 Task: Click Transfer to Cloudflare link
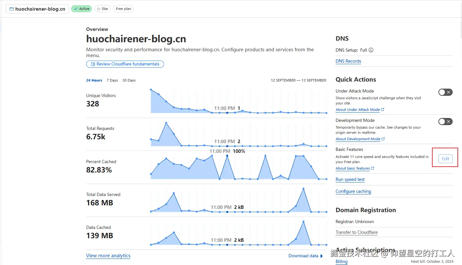[357, 232]
